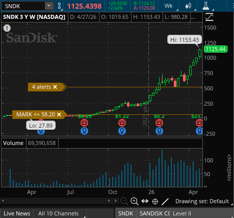234x218 pixels.
Task: Click the symbol link clipboard icon
Action: 59,6
